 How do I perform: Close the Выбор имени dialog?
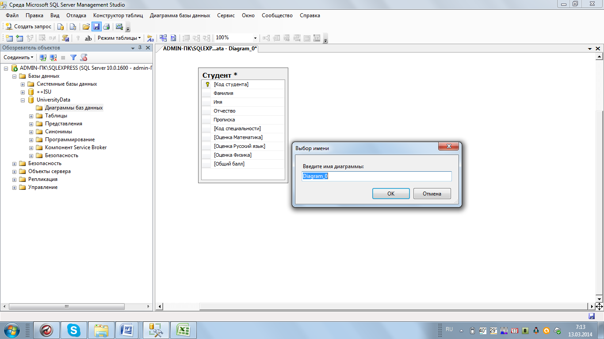(448, 147)
